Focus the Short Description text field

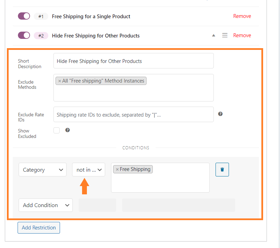pos(133,61)
